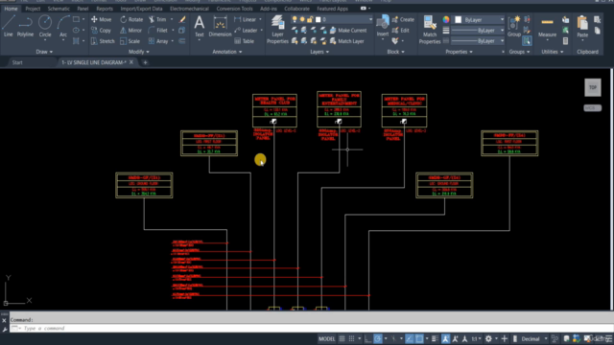Click the Mirror tool
The height and width of the screenshot is (345, 614).
(x=130, y=30)
